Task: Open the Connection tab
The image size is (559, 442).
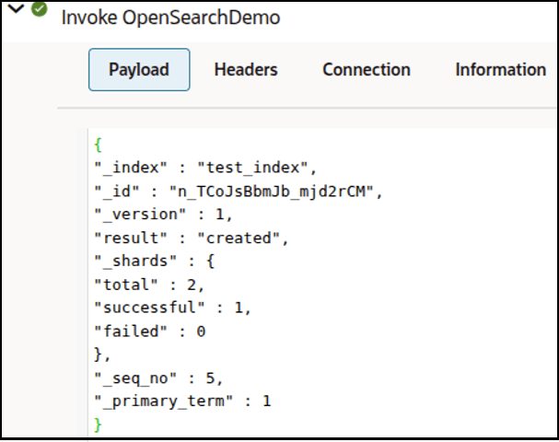Action: point(367,70)
